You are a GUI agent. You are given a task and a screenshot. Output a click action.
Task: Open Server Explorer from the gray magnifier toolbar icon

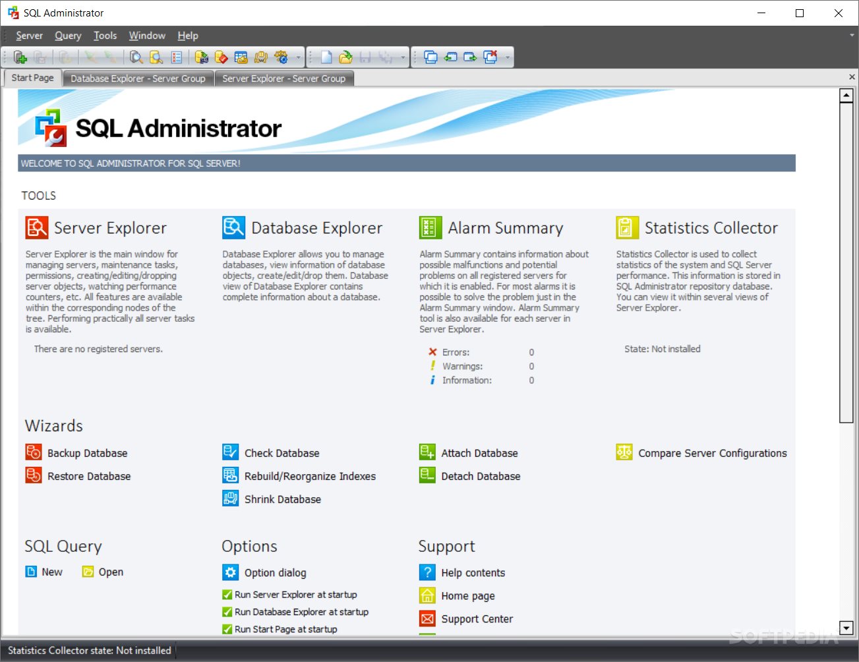coord(136,57)
